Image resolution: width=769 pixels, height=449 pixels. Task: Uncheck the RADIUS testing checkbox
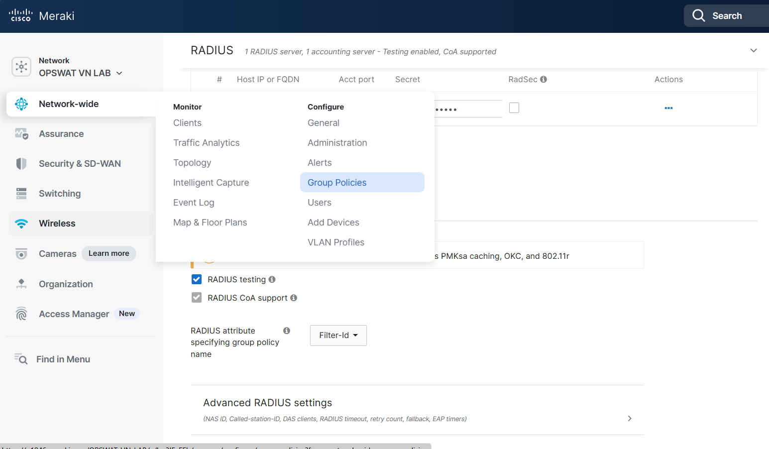tap(197, 279)
